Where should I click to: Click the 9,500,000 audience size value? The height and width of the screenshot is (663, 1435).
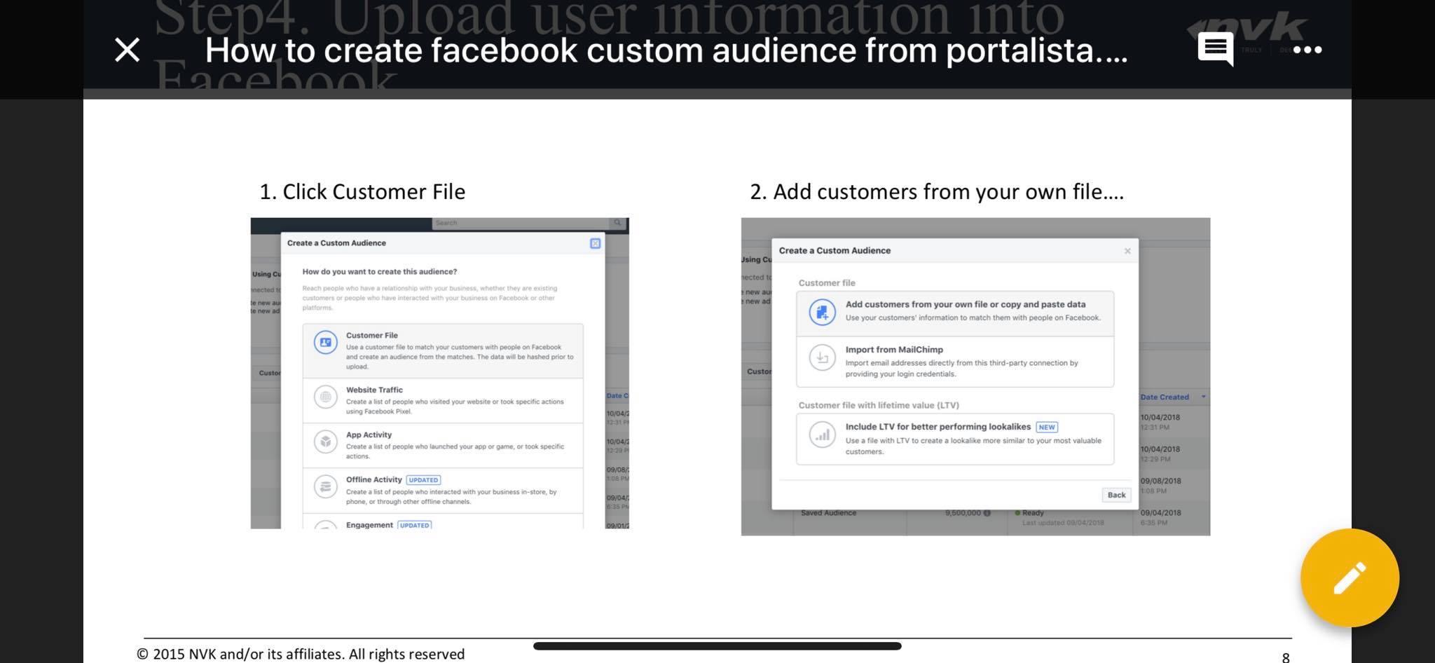pyautogui.click(x=963, y=513)
